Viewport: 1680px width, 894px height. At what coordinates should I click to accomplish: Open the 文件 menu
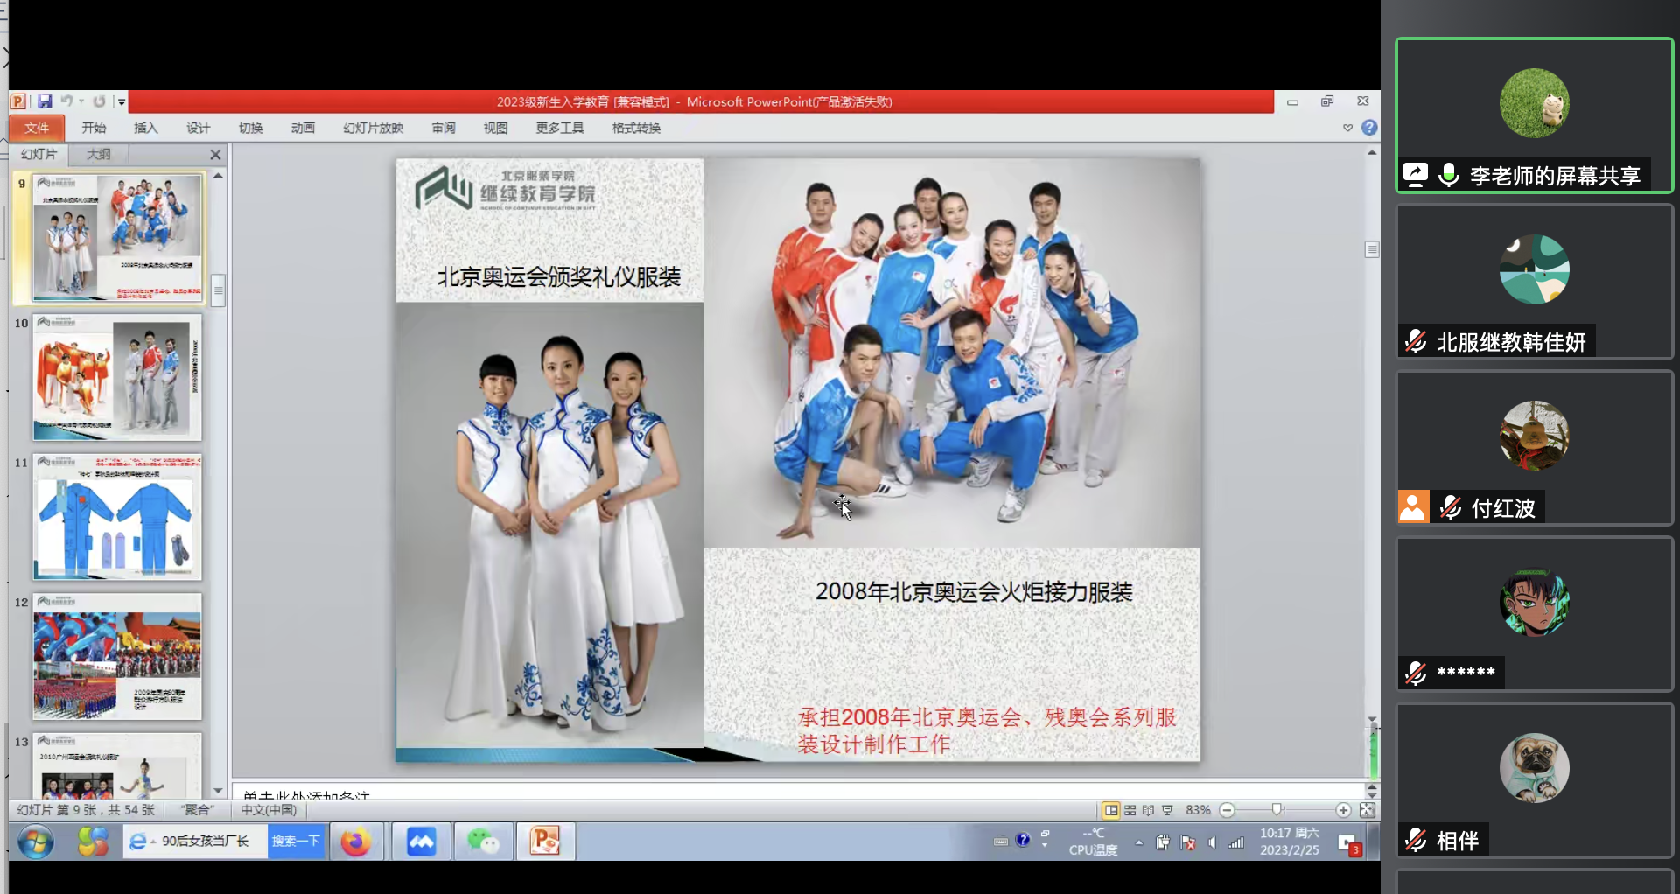point(37,128)
